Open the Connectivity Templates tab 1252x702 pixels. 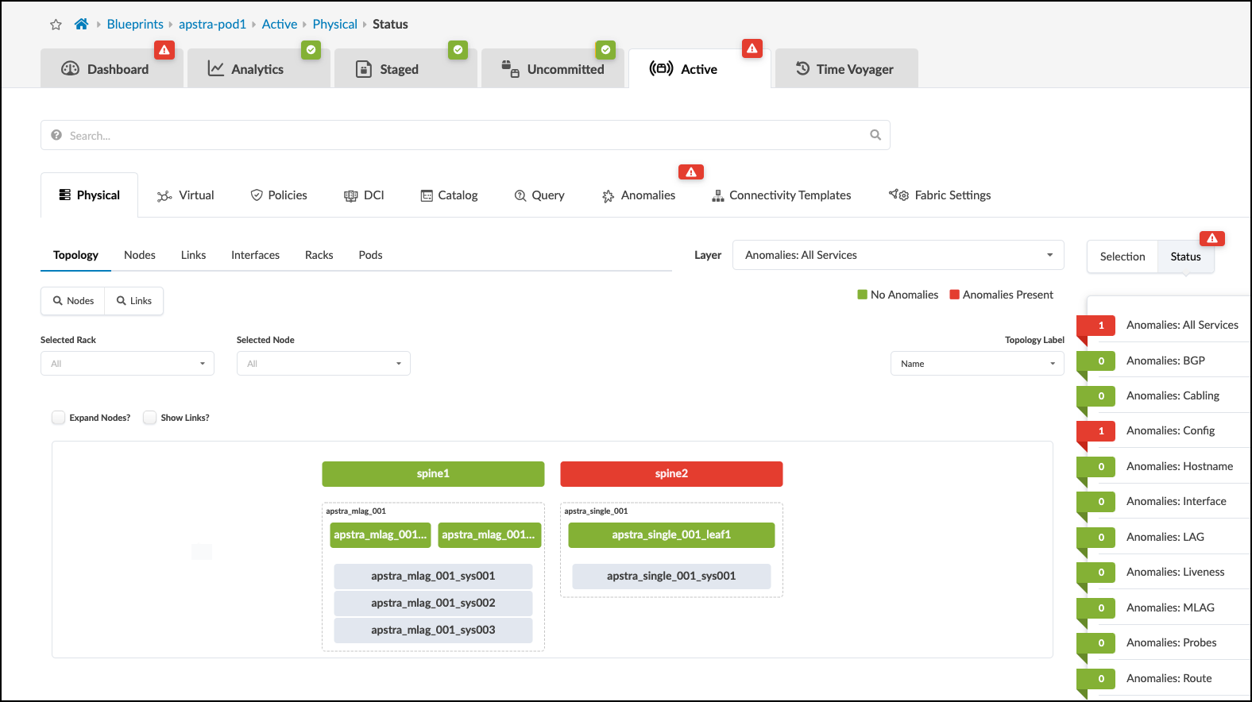781,195
